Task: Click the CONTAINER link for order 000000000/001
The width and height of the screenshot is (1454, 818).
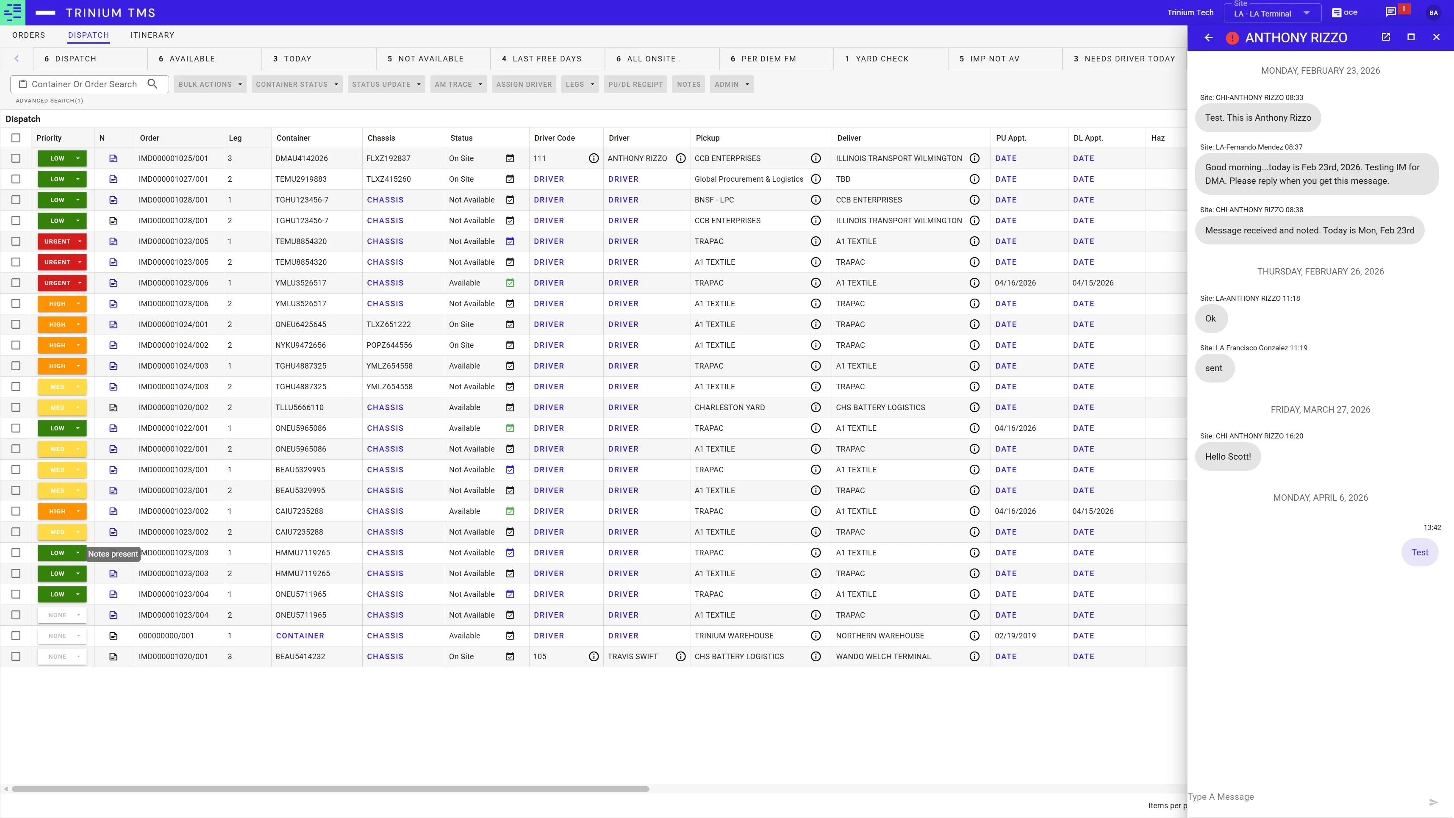Action: pos(300,636)
